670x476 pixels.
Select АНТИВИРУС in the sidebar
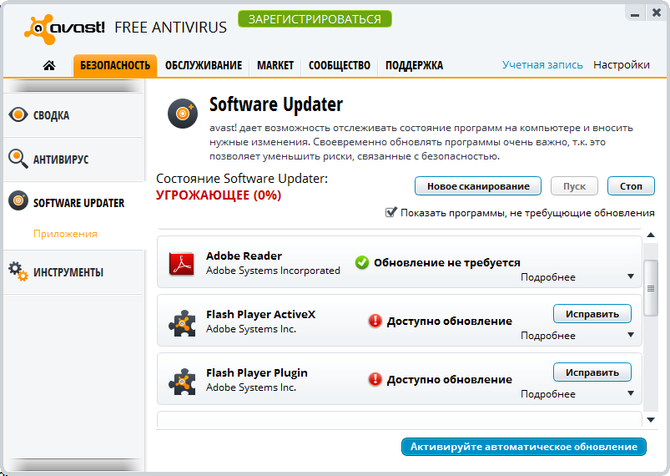tap(73, 160)
